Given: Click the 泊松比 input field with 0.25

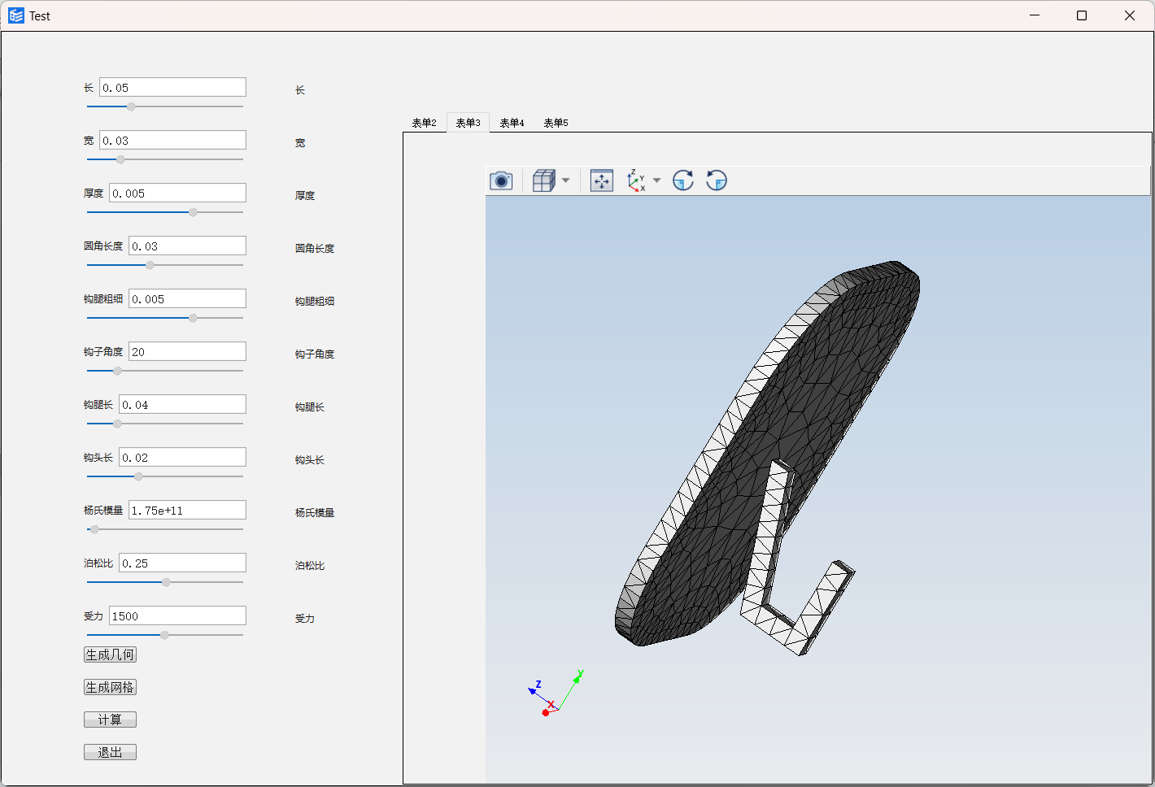Looking at the screenshot, I should click(x=182, y=563).
